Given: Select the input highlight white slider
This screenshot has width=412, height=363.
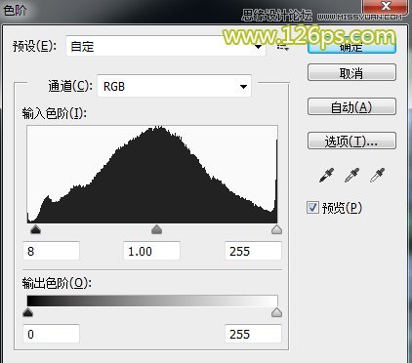Looking at the screenshot, I should click(276, 229).
